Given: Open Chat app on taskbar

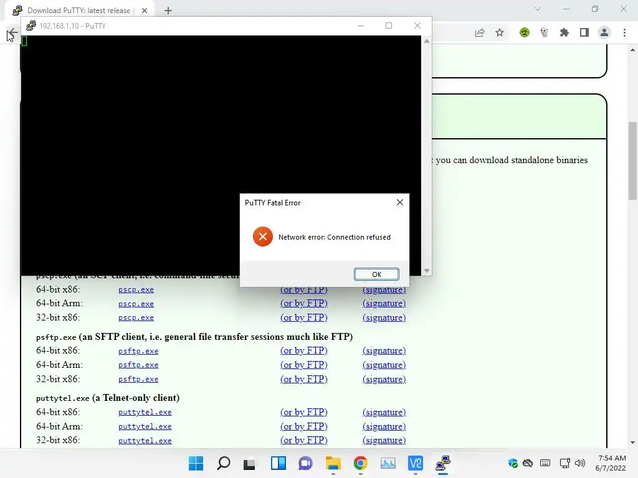Looking at the screenshot, I should click(x=305, y=463).
